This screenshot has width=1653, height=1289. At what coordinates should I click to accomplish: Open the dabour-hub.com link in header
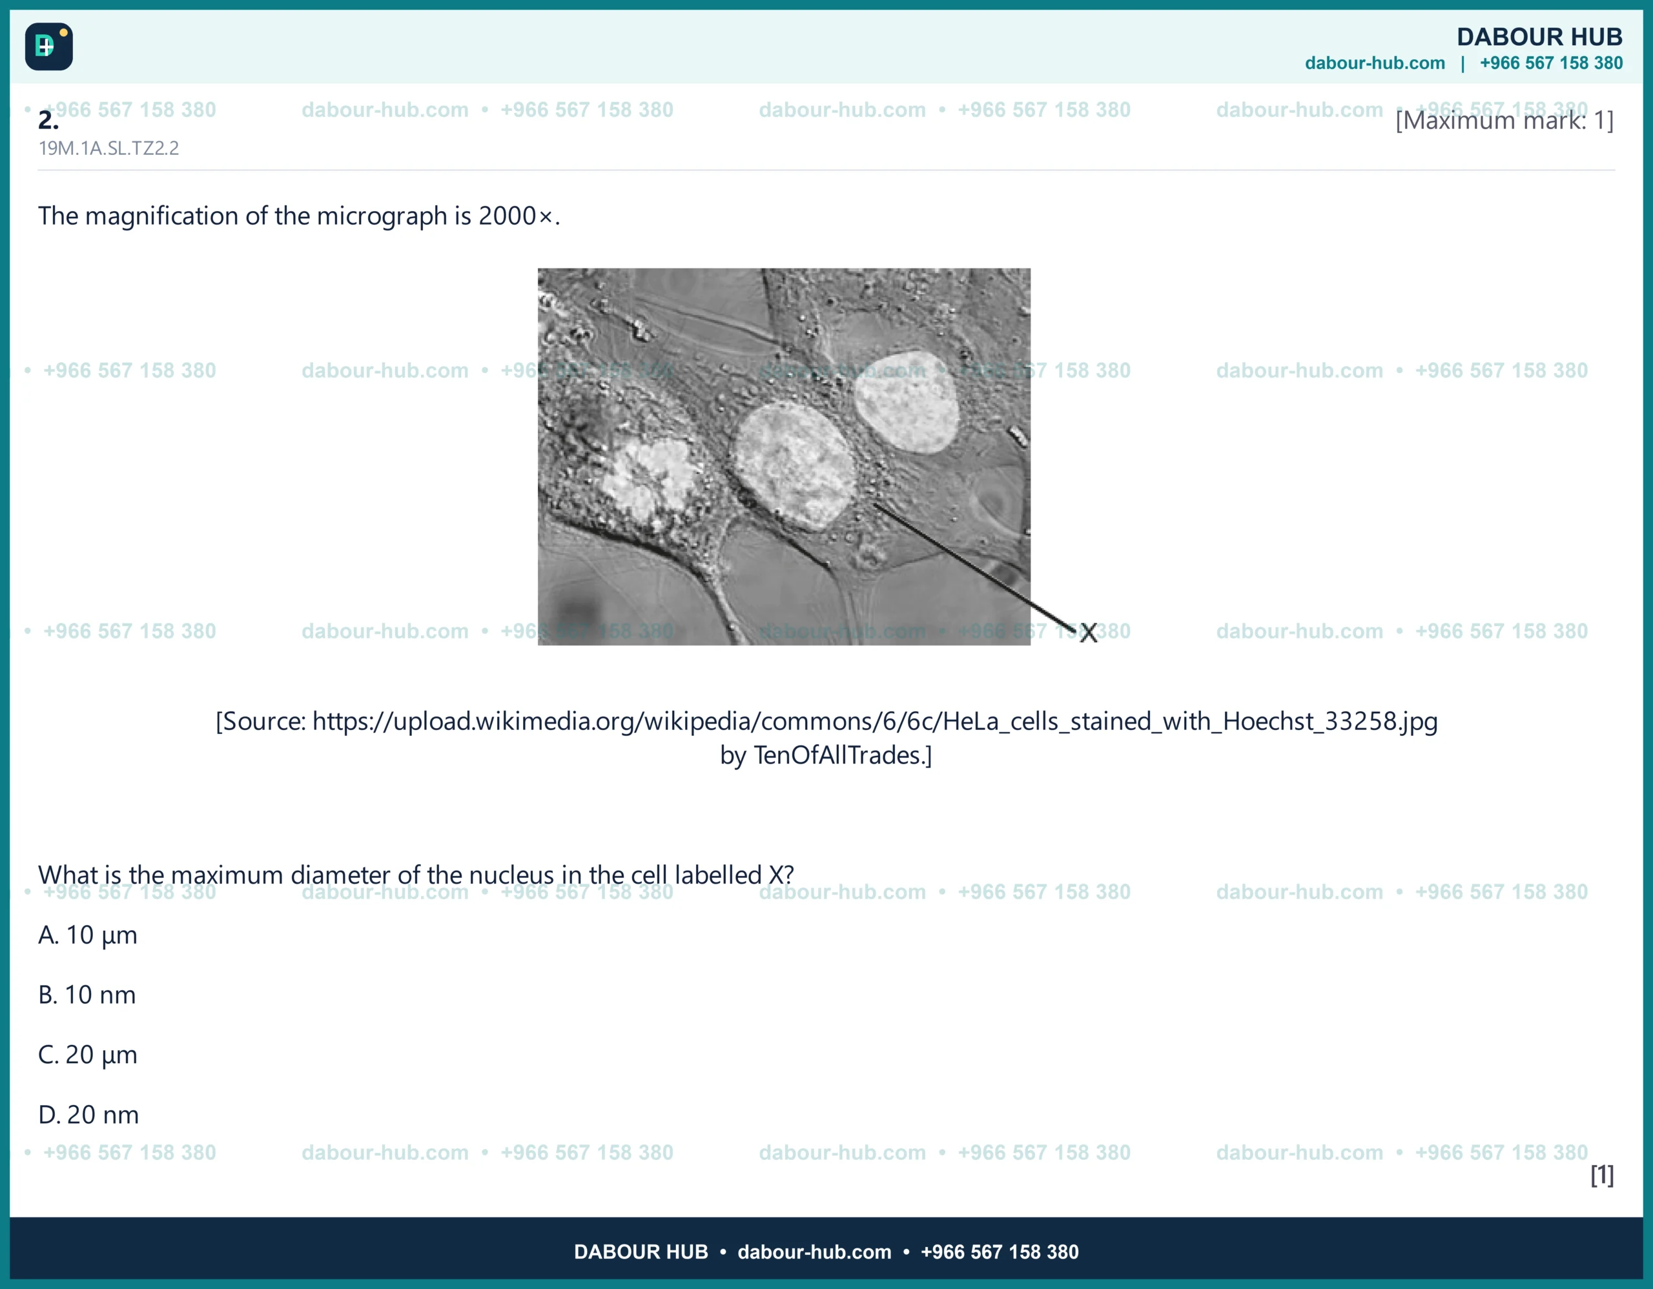click(1375, 63)
